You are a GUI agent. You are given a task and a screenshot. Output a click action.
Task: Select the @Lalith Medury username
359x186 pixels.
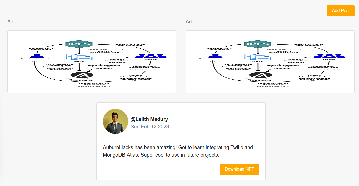[x=149, y=119]
